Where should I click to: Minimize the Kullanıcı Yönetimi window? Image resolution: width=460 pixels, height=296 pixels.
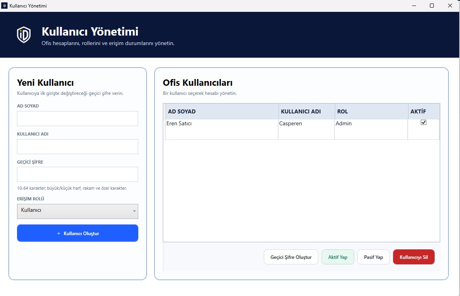tap(414, 6)
